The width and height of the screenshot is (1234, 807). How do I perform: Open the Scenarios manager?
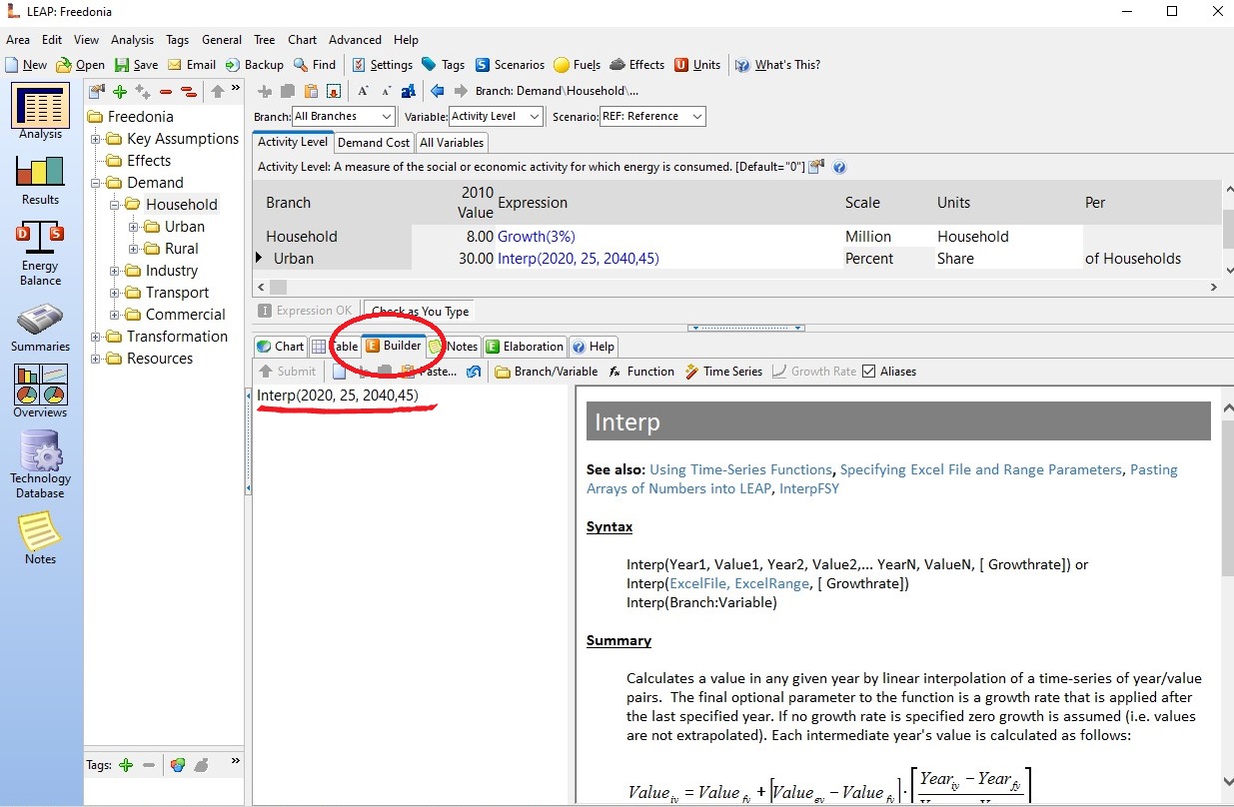pyautogui.click(x=510, y=65)
